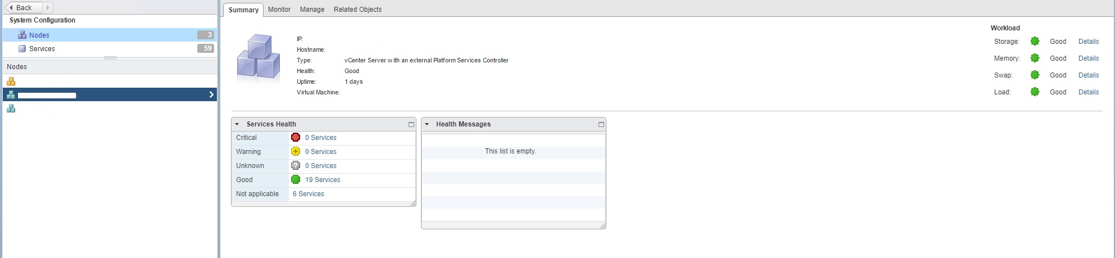1115x258 pixels.
Task: Select Services in System Configuration
Action: tap(42, 49)
